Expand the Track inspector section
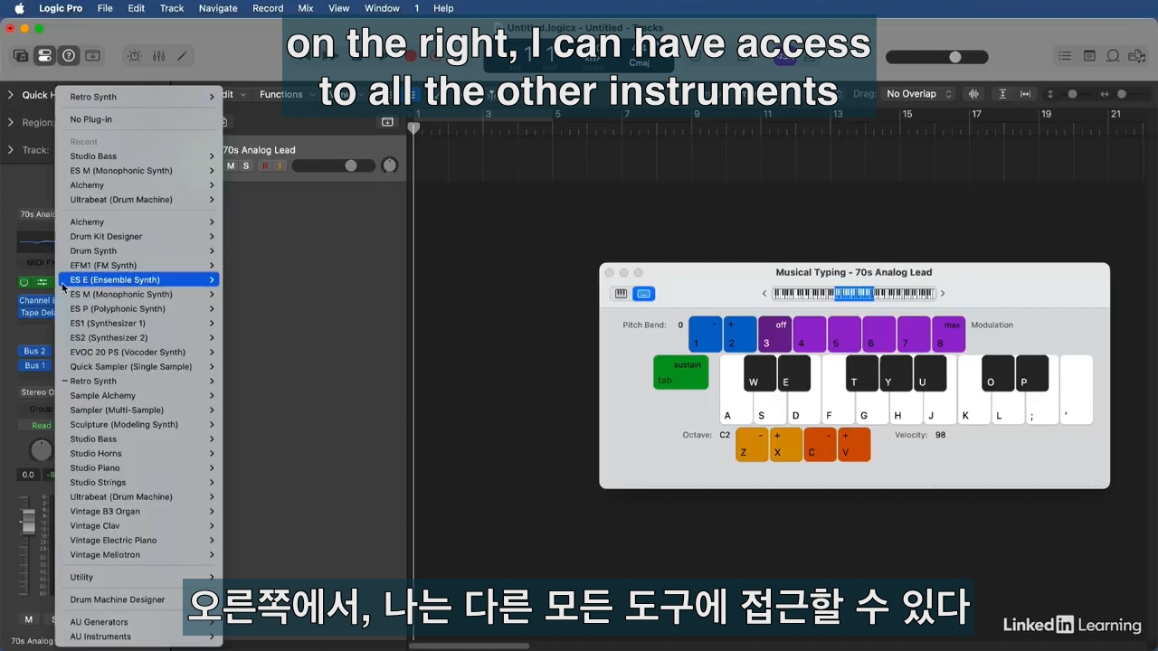This screenshot has width=1158, height=651. tap(11, 150)
